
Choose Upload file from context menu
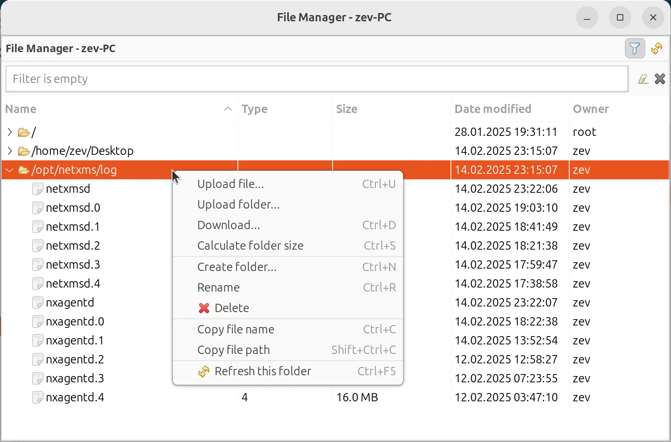pyautogui.click(x=230, y=184)
